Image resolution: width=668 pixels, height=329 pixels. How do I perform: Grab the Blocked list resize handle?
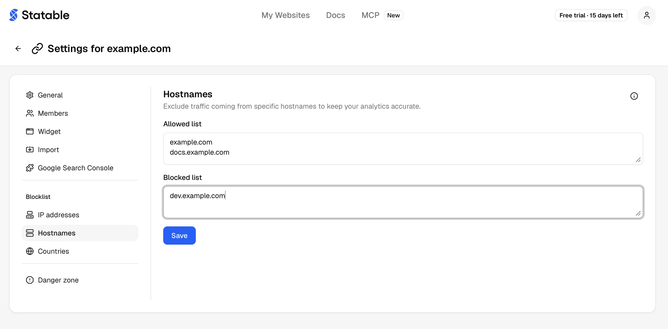[x=638, y=213]
